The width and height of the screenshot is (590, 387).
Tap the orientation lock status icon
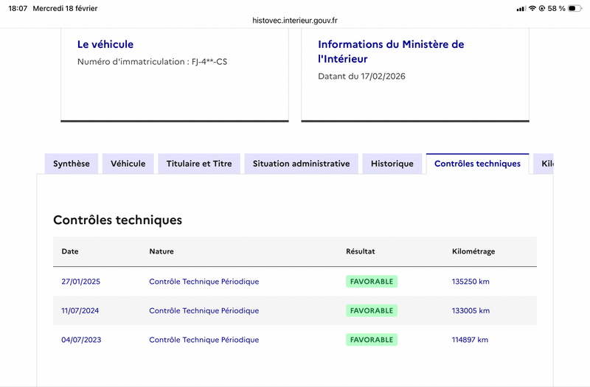click(x=542, y=8)
